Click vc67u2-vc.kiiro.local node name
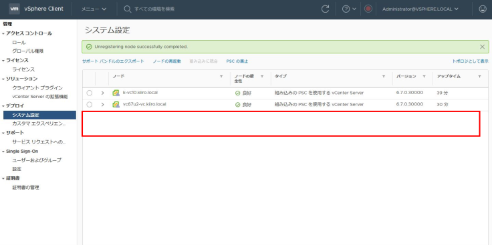The height and width of the screenshot is (245, 492). [144, 104]
